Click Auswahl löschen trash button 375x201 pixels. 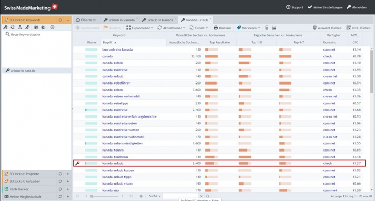[327, 28]
